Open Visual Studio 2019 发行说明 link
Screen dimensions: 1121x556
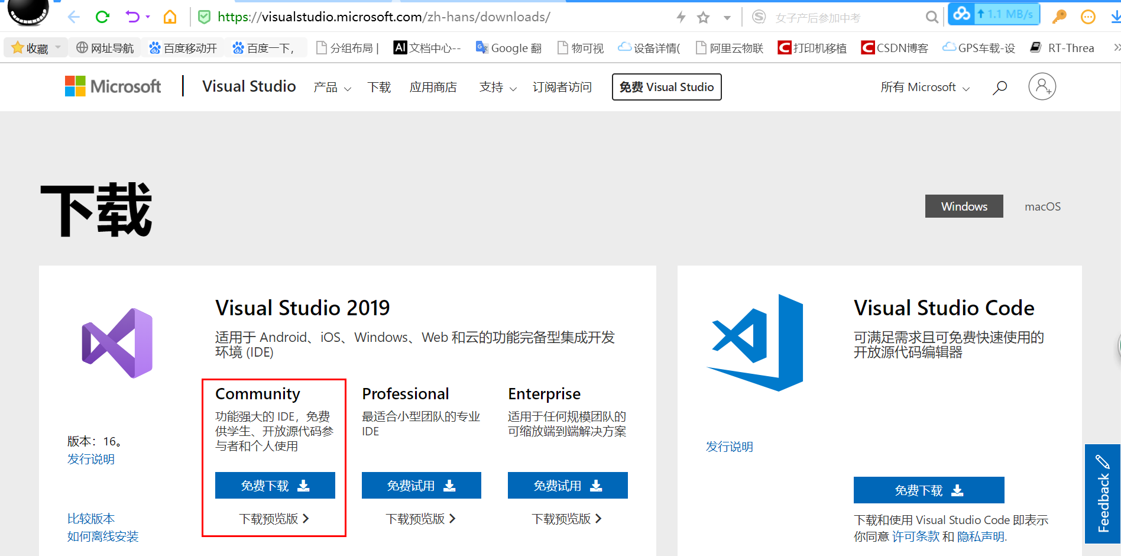pos(91,459)
